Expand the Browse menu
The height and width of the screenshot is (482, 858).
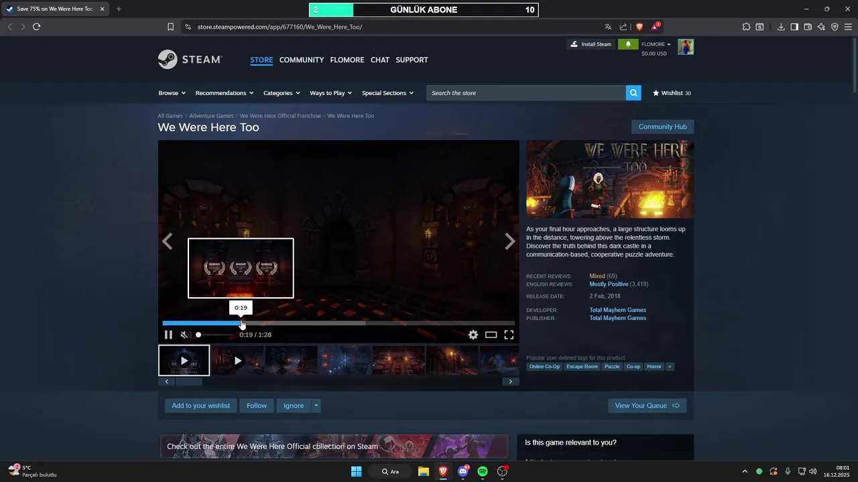pyautogui.click(x=172, y=93)
